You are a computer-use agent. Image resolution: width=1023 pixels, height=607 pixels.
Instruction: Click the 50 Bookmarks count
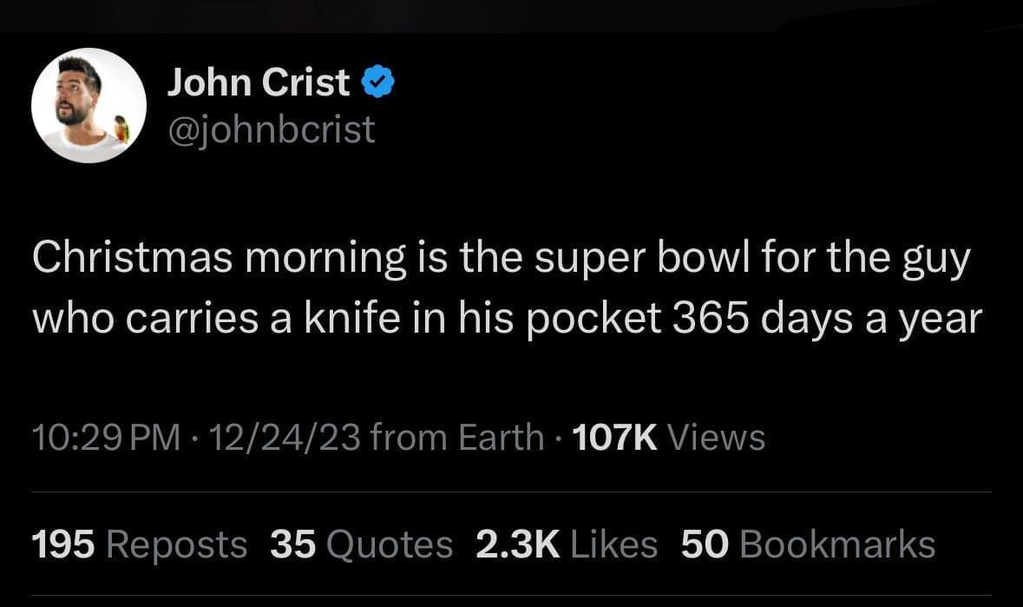coord(808,544)
